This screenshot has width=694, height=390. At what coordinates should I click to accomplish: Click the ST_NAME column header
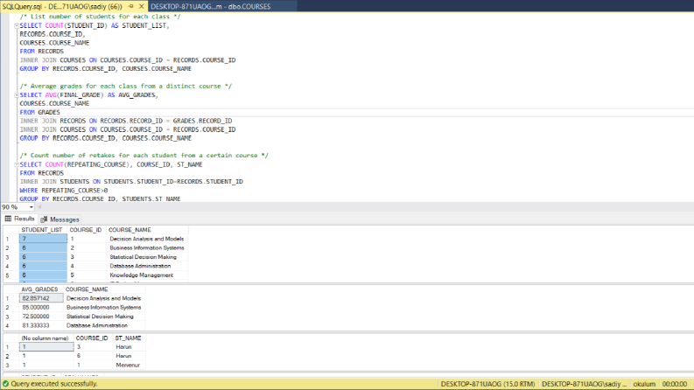pos(128,338)
